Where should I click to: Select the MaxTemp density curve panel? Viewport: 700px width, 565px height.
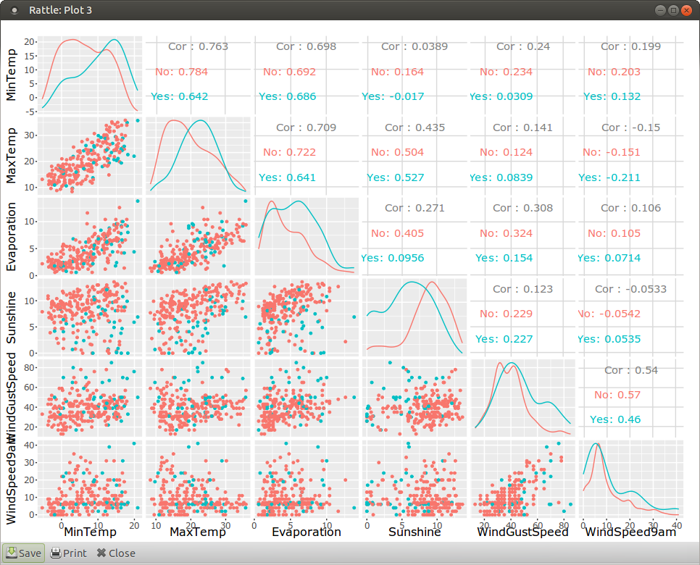[198, 155]
